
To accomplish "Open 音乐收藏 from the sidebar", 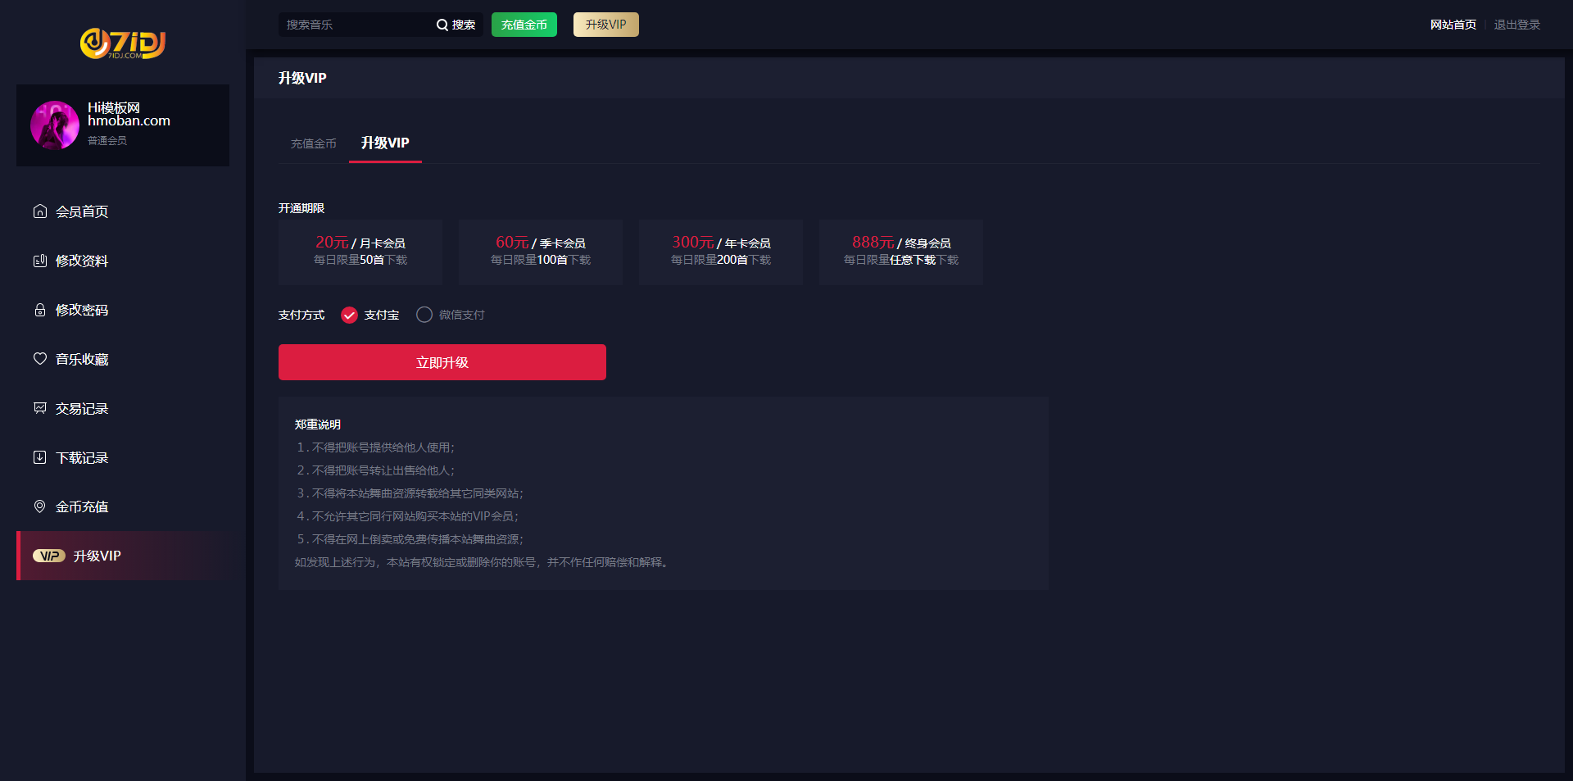I will tap(123, 359).
